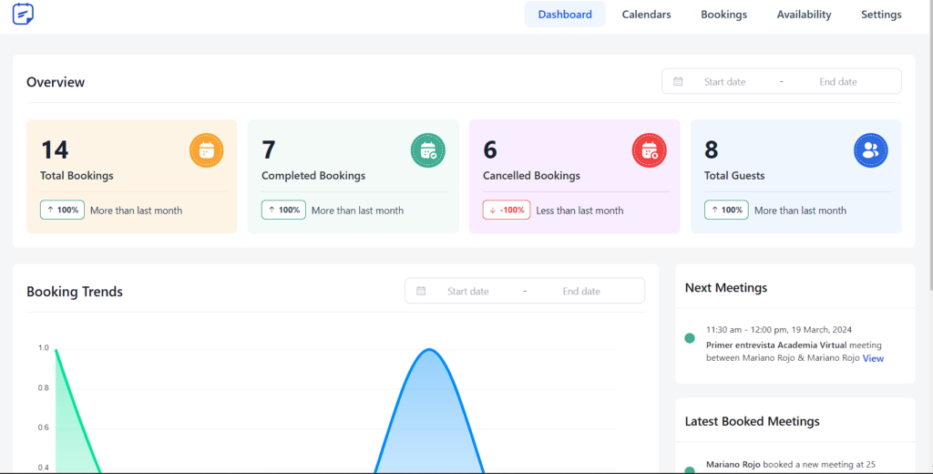The width and height of the screenshot is (933, 474).
Task: Go to the Bookings tab
Action: 723,15
